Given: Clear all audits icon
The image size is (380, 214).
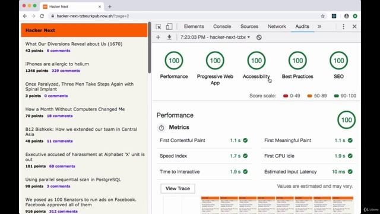Looking at the screenshot, I should (x=259, y=37).
